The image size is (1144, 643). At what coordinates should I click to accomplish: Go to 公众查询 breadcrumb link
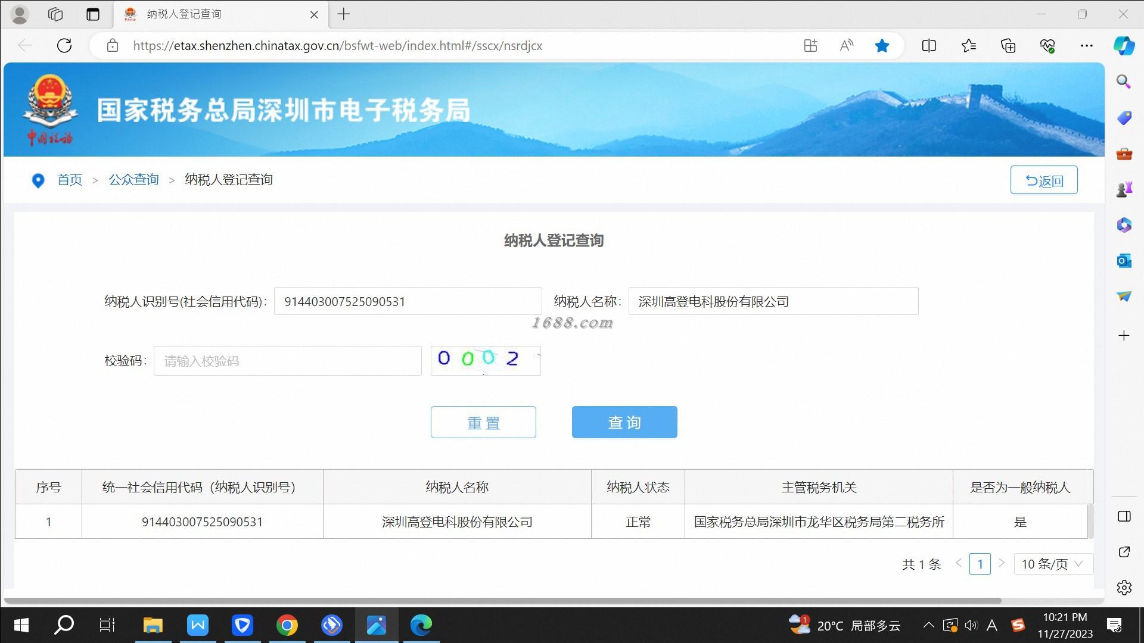point(133,180)
